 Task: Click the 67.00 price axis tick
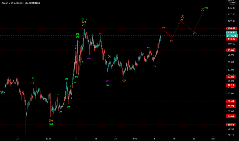pyautogui.click(x=231, y=93)
